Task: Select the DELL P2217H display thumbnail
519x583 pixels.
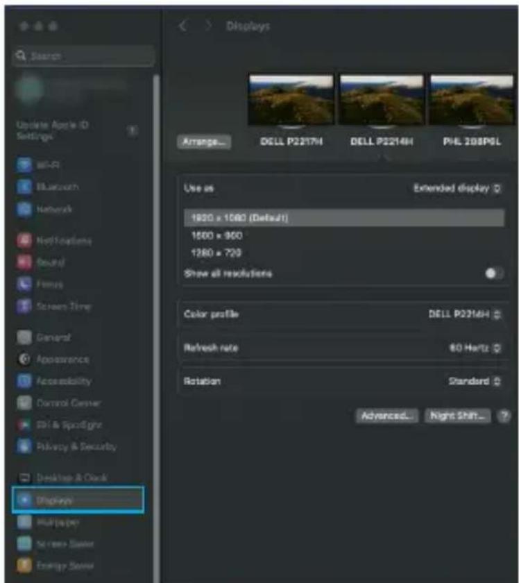Action: click(x=291, y=101)
